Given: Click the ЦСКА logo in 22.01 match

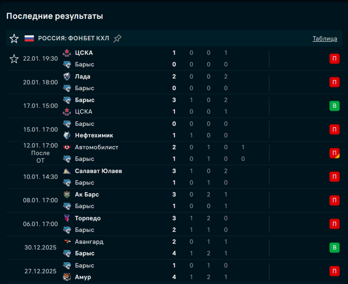Looking at the screenshot, I should pyautogui.click(x=67, y=53).
